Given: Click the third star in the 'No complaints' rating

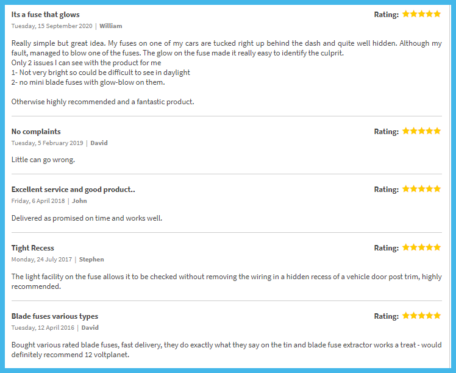Looking at the screenshot, I should tap(422, 131).
